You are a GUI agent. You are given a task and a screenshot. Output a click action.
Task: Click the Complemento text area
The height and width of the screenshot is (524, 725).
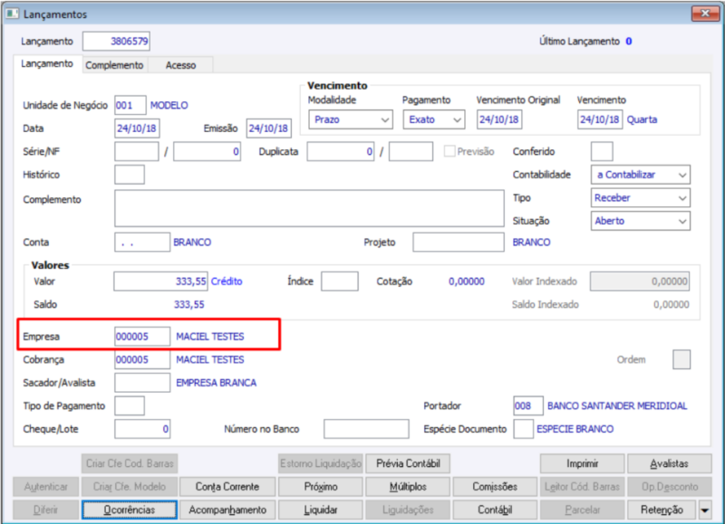309,208
